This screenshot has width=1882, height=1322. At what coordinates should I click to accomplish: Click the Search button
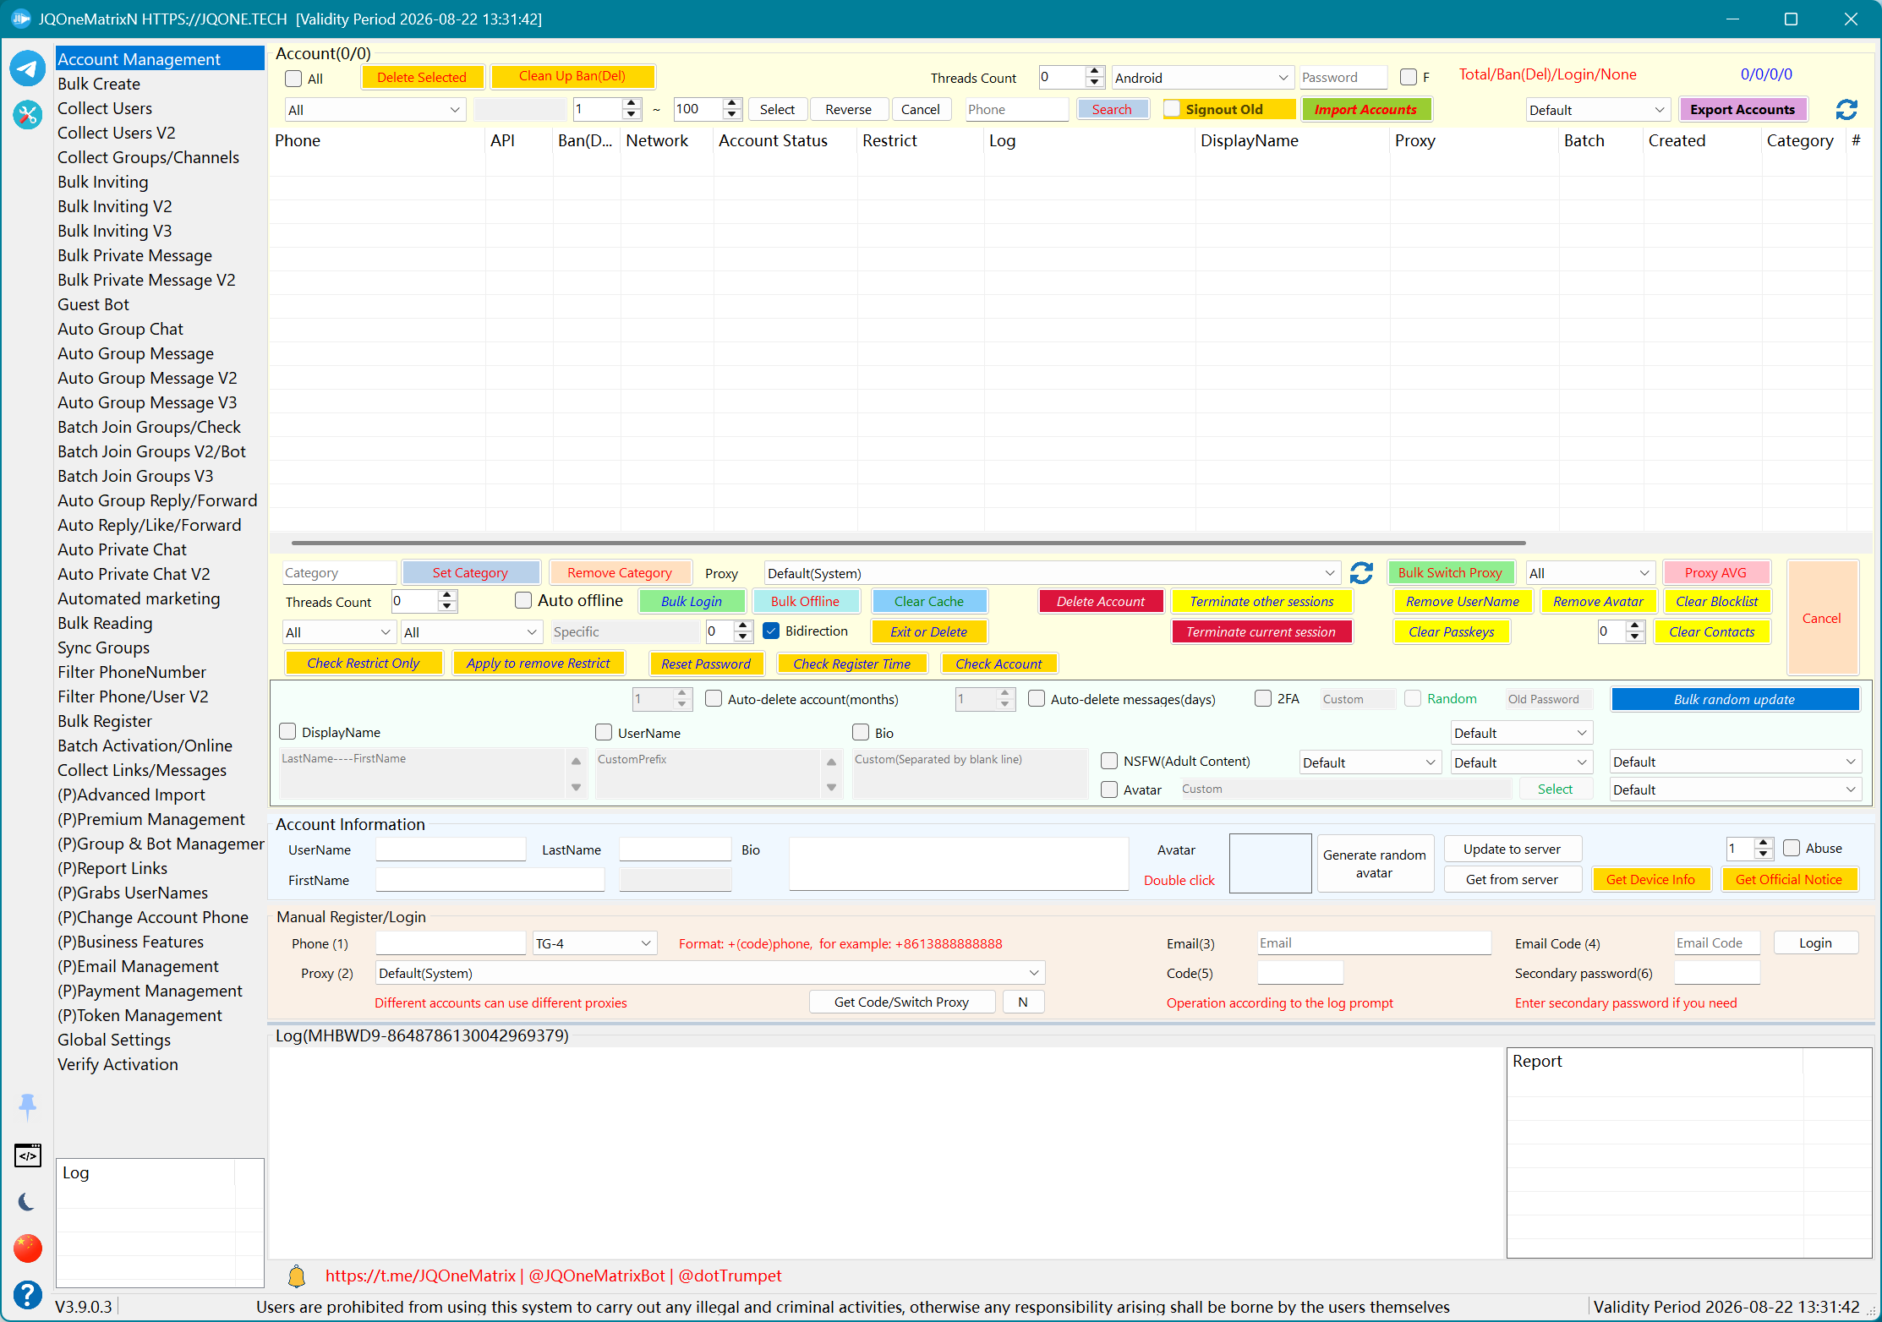[1112, 109]
